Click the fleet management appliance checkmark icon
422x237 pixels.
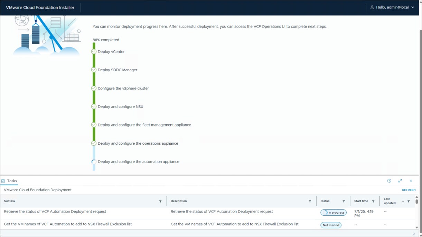click(x=94, y=125)
